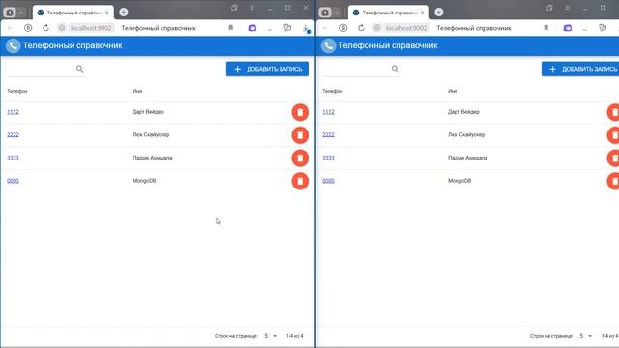Click localhost:9002 address in left browser

[91, 28]
